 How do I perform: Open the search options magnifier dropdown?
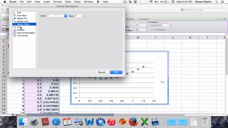tap(183, 10)
